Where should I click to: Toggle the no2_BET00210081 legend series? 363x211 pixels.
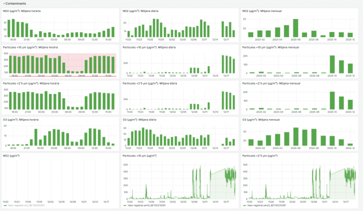pyautogui.click(x=25, y=205)
